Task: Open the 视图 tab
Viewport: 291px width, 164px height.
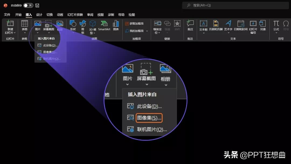Action: (x=101, y=15)
